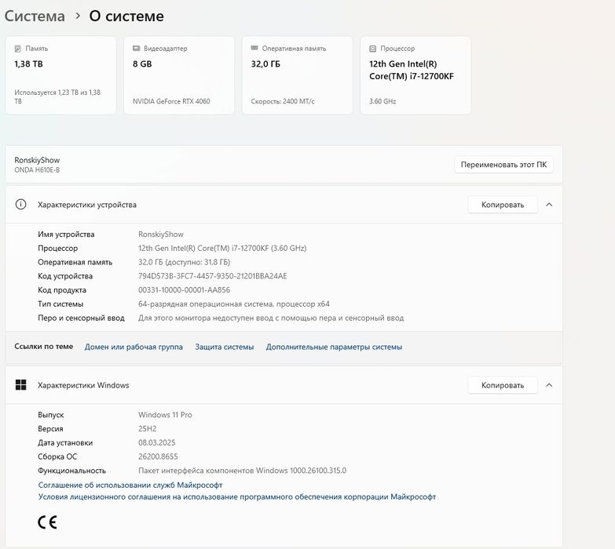The width and height of the screenshot is (615, 549).
Task: Click the Видеоадаптер card icon
Action: click(x=136, y=48)
